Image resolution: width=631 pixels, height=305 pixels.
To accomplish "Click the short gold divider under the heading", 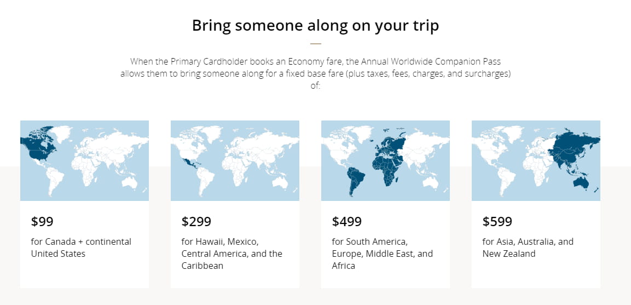I will (315, 43).
